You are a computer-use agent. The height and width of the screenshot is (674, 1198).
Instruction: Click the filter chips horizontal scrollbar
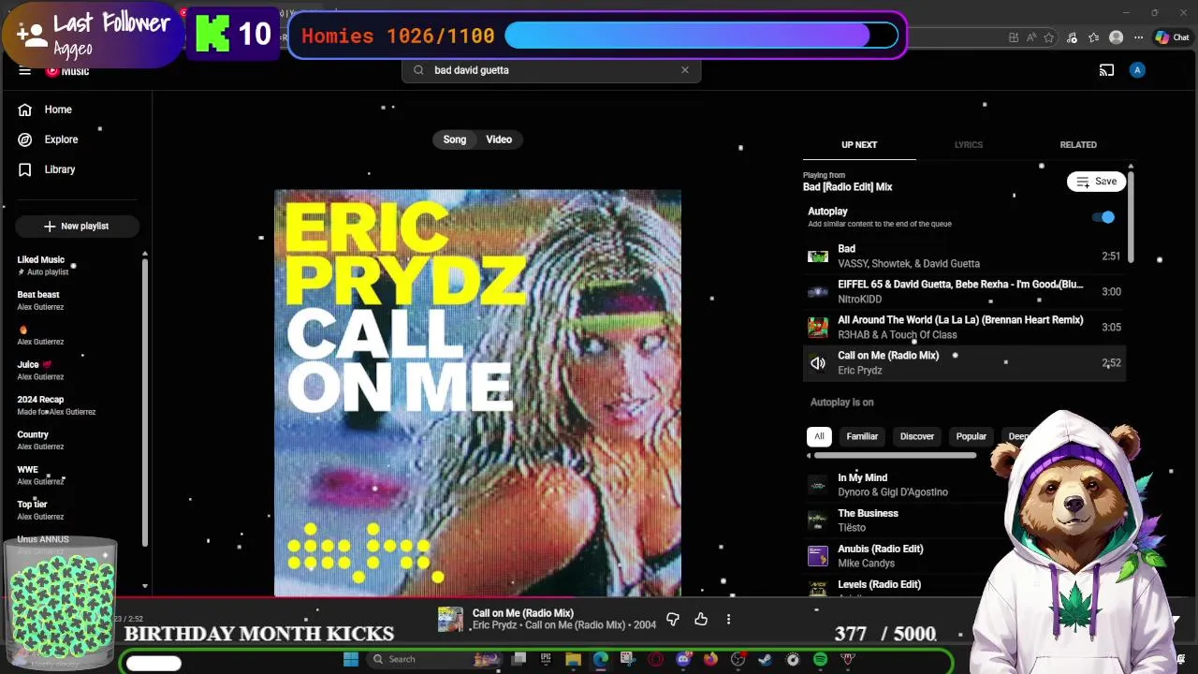point(894,456)
